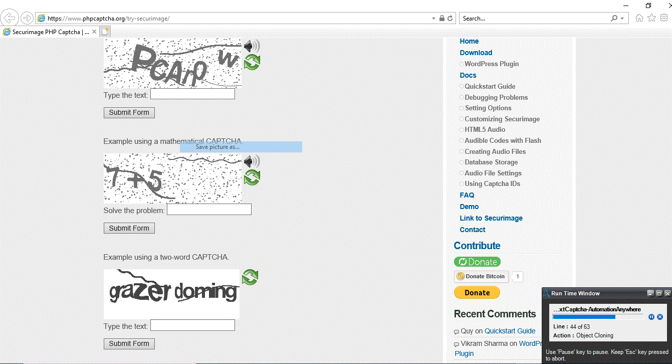The height and width of the screenshot is (364, 672).
Task: Choose the Save picture as... menu entry
Action: pyautogui.click(x=241, y=147)
